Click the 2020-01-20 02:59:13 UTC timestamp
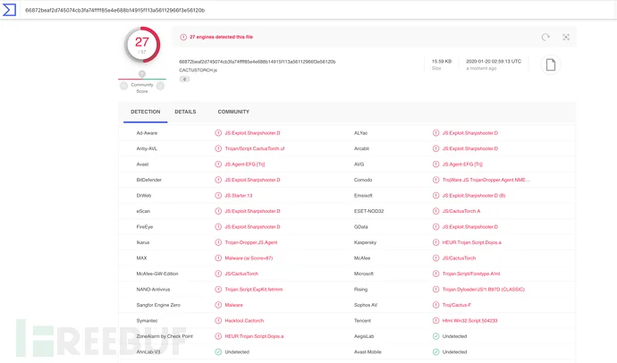 click(x=494, y=62)
